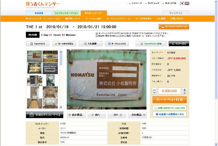Open 輸送等について menu item

pos(73,19)
